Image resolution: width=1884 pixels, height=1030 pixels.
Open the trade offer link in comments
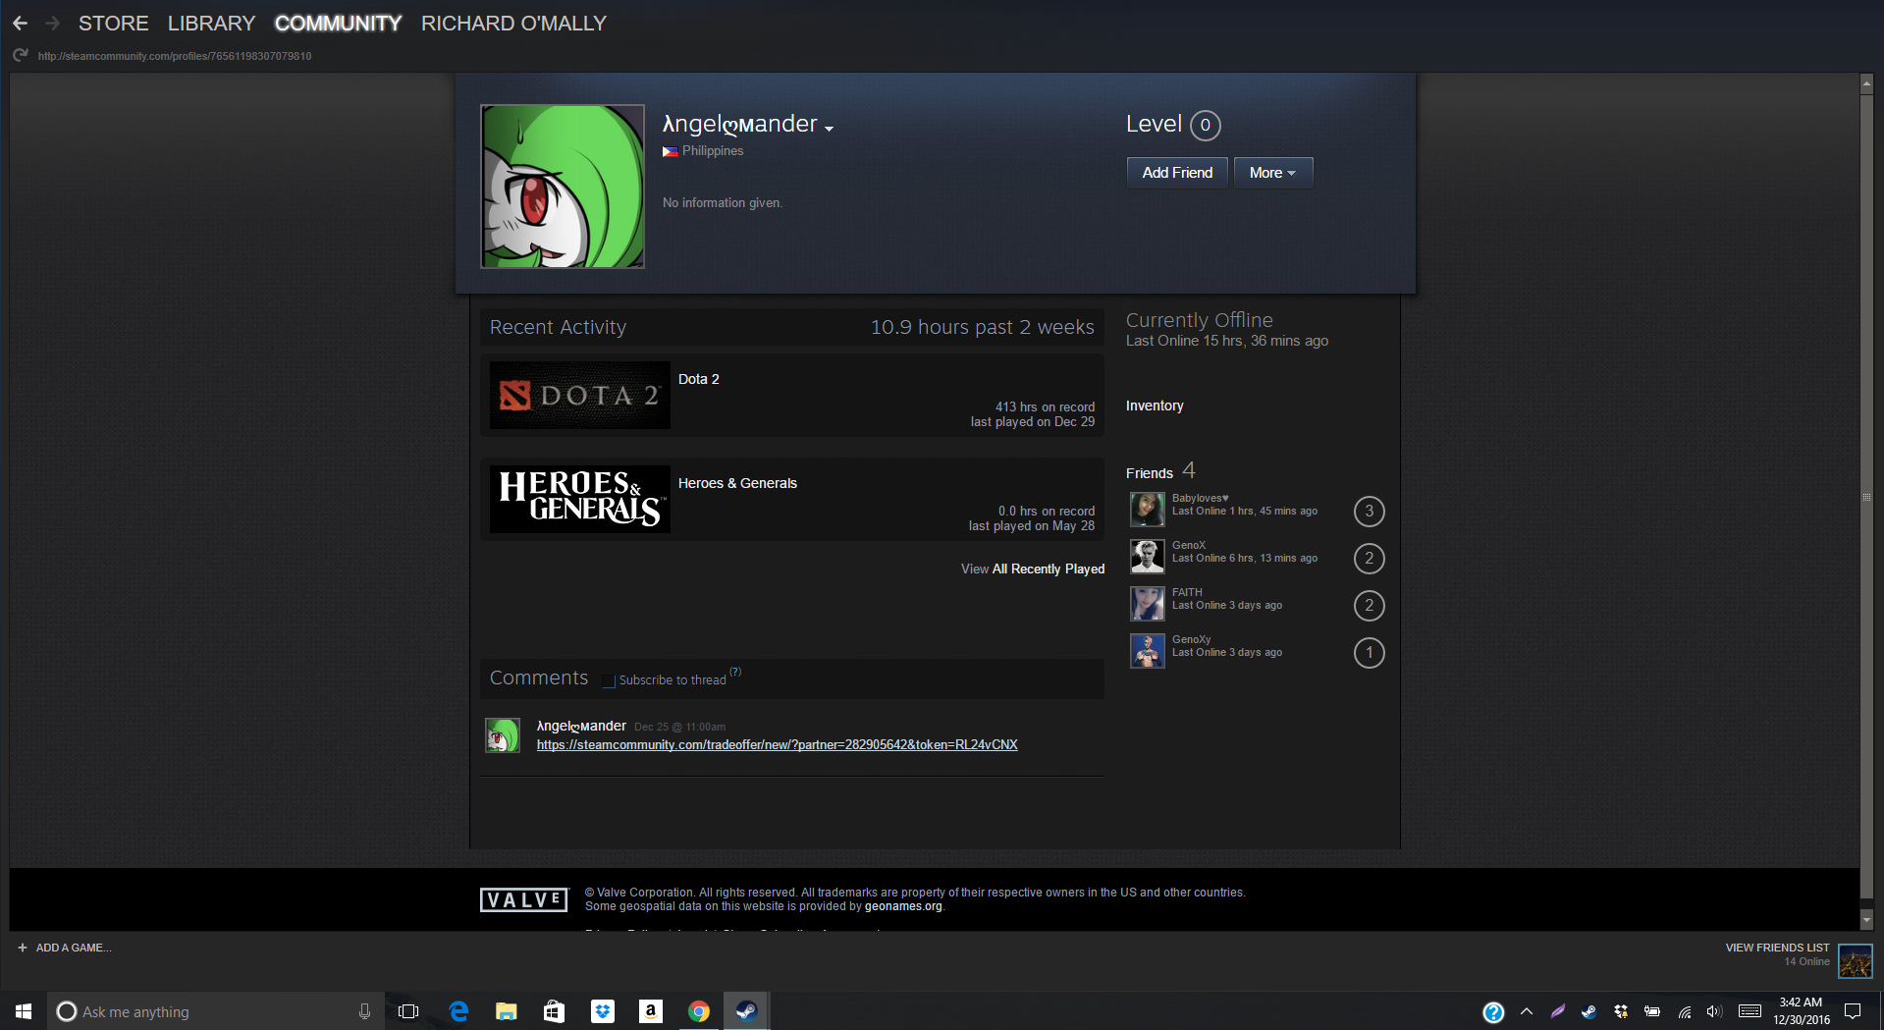(777, 745)
